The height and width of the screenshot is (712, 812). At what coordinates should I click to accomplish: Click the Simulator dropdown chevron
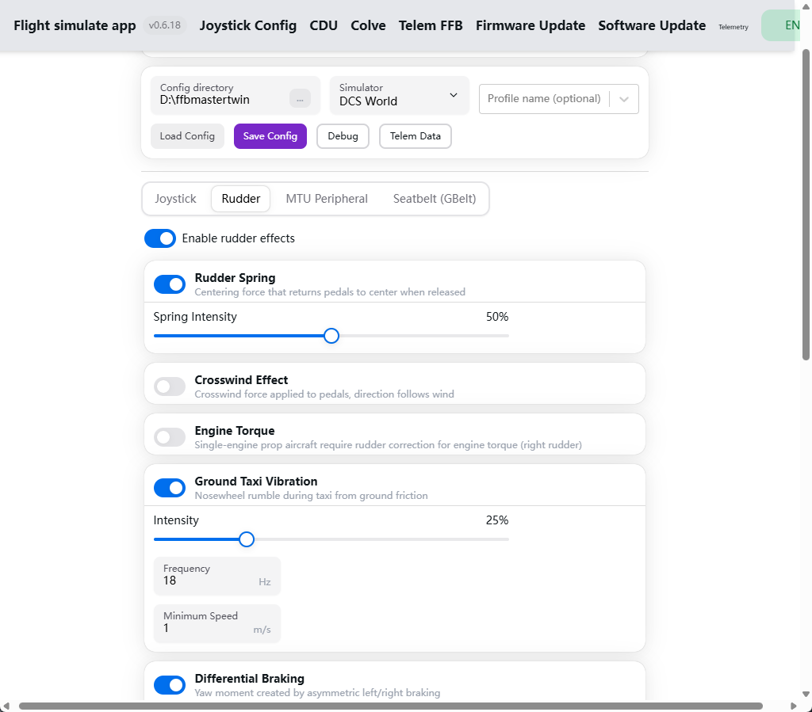coord(454,95)
